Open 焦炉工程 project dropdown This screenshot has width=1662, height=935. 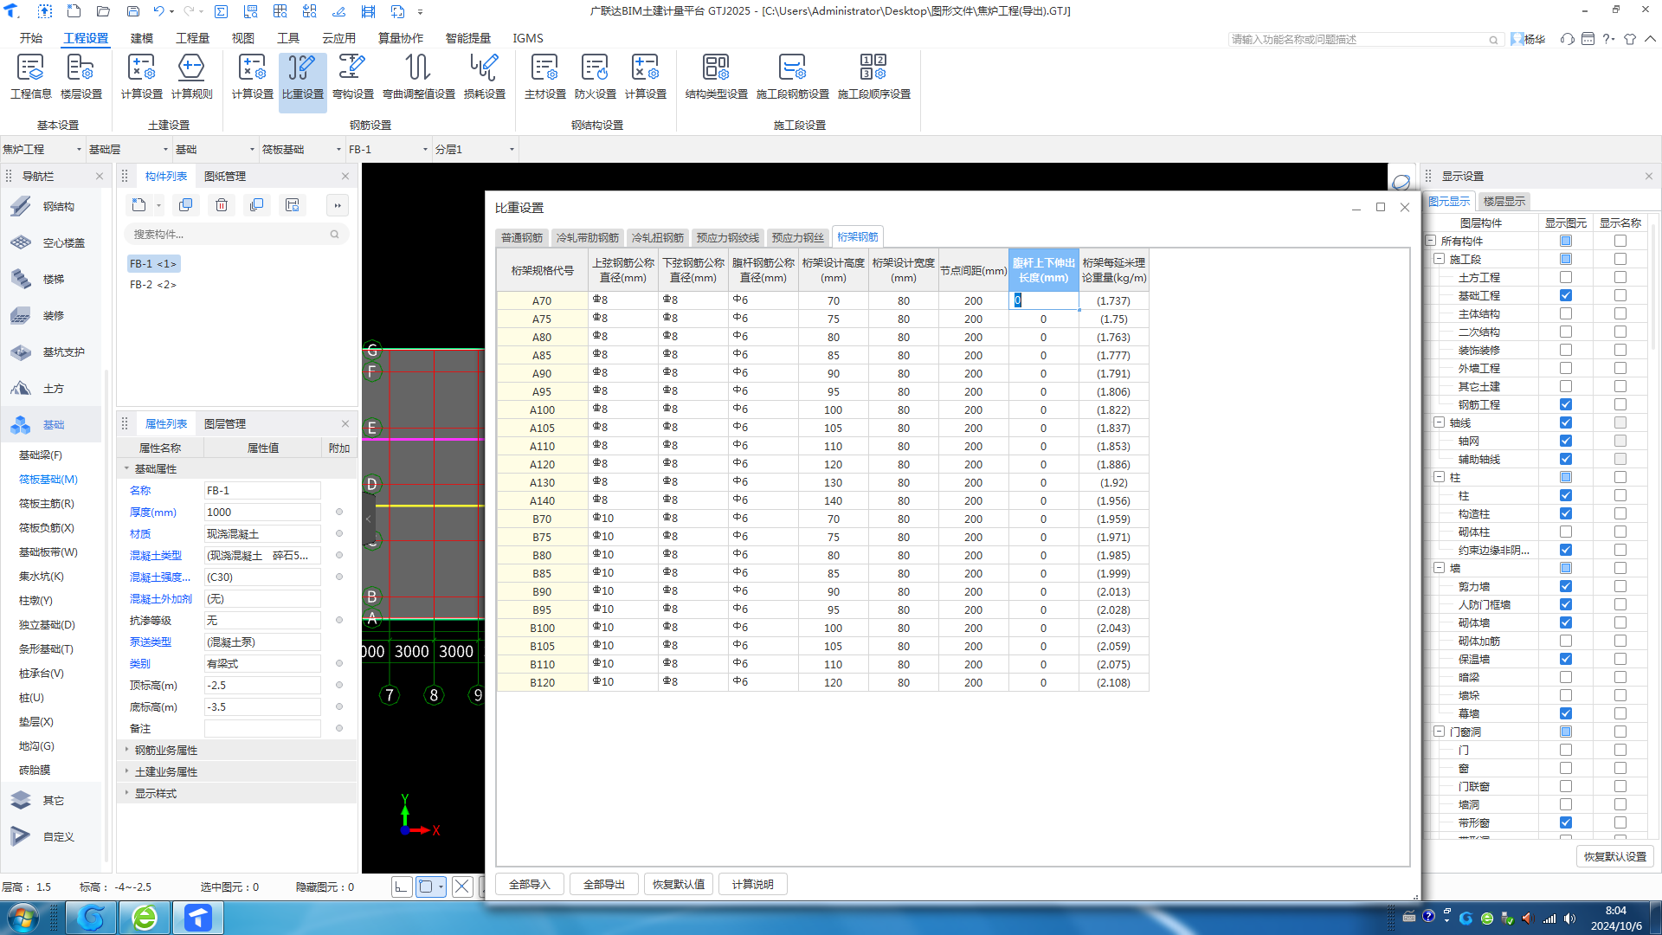42,149
